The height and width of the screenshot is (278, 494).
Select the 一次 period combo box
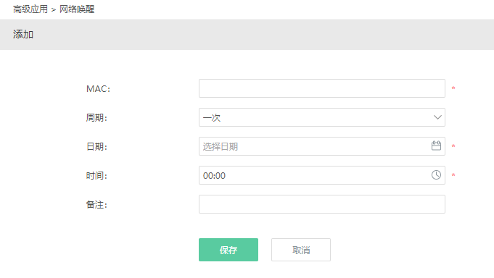click(x=321, y=117)
